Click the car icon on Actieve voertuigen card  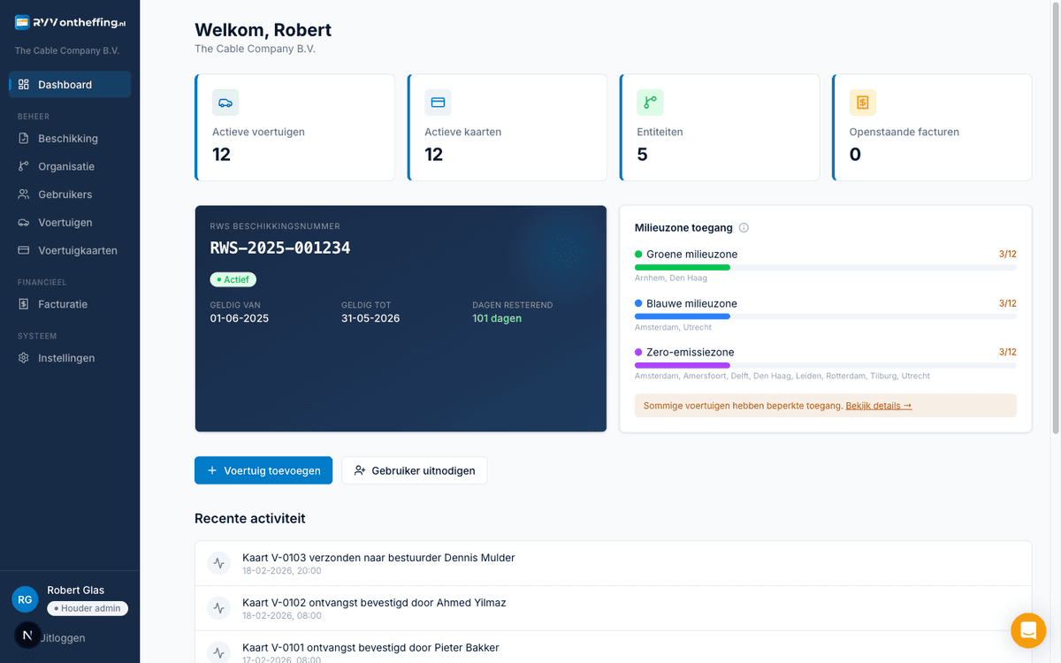[225, 103]
